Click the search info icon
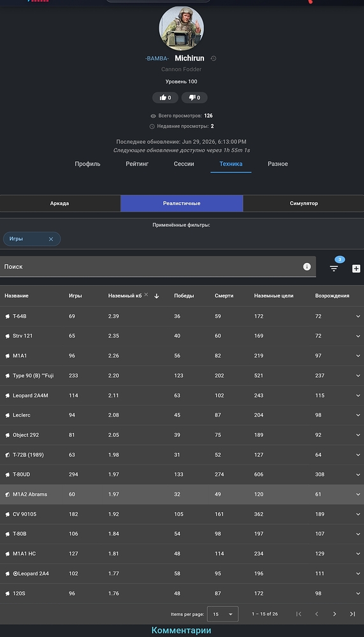Viewport: 364px width, 637px height. [x=307, y=266]
